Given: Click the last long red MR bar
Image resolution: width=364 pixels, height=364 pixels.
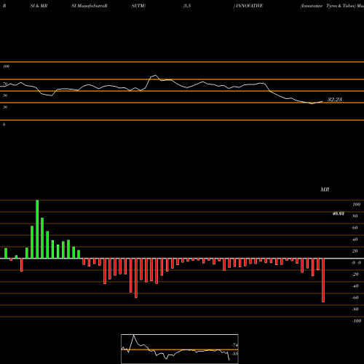Looking at the screenshot, I should [323, 280].
